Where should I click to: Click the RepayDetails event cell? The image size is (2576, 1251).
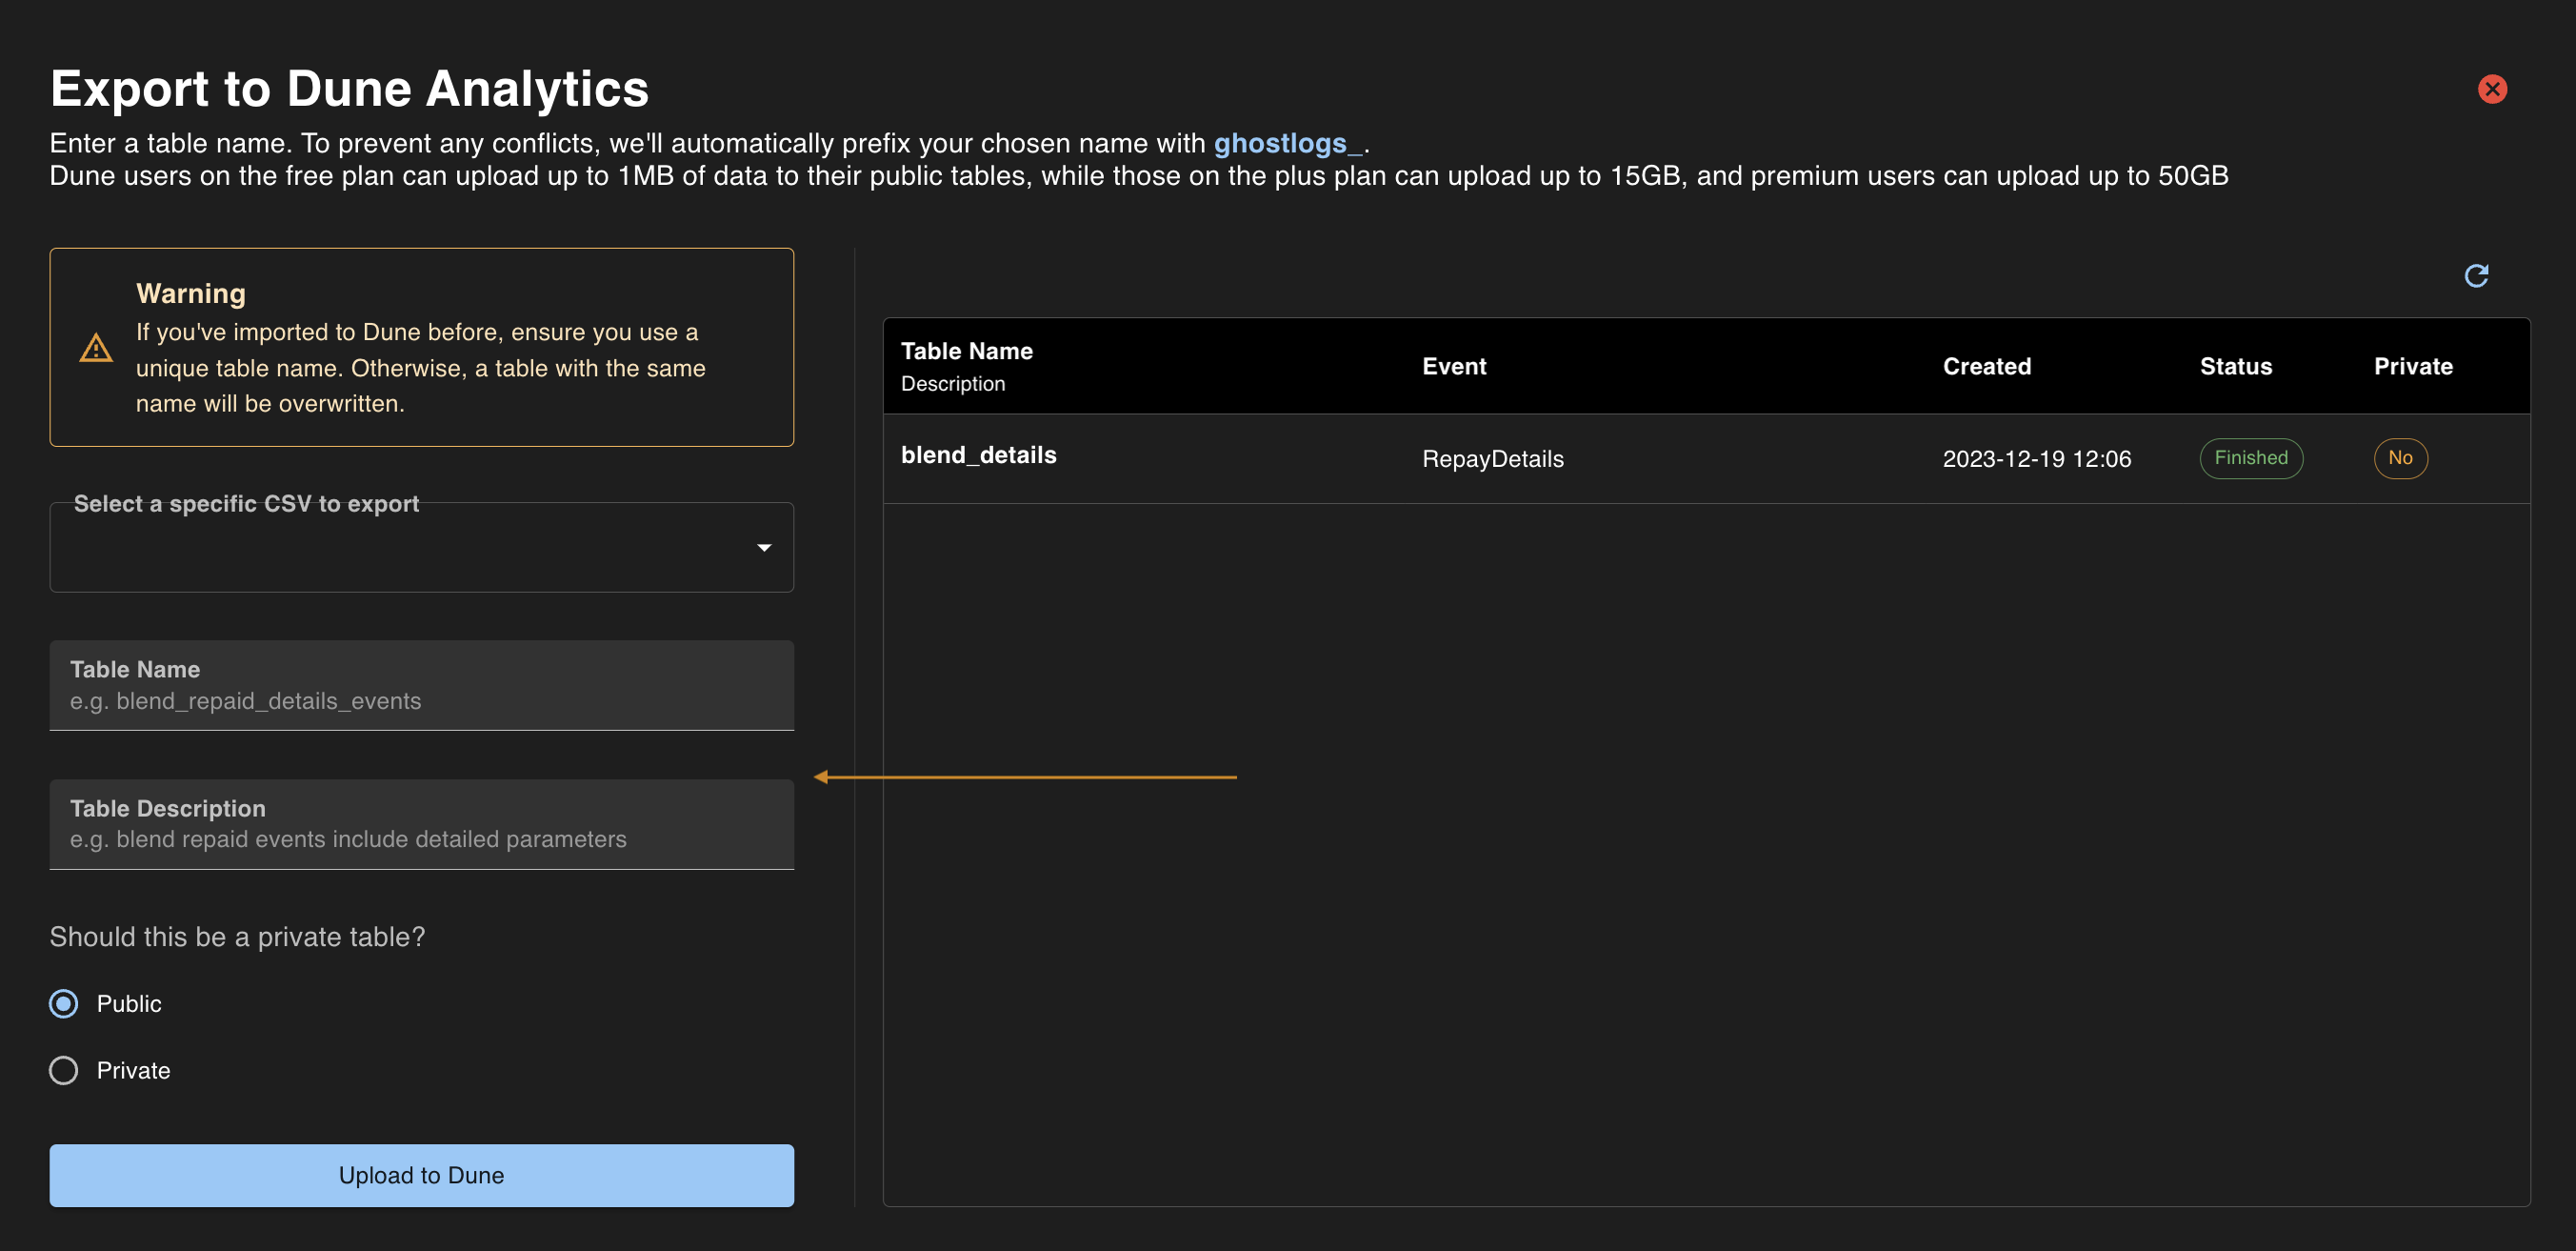[1492, 458]
